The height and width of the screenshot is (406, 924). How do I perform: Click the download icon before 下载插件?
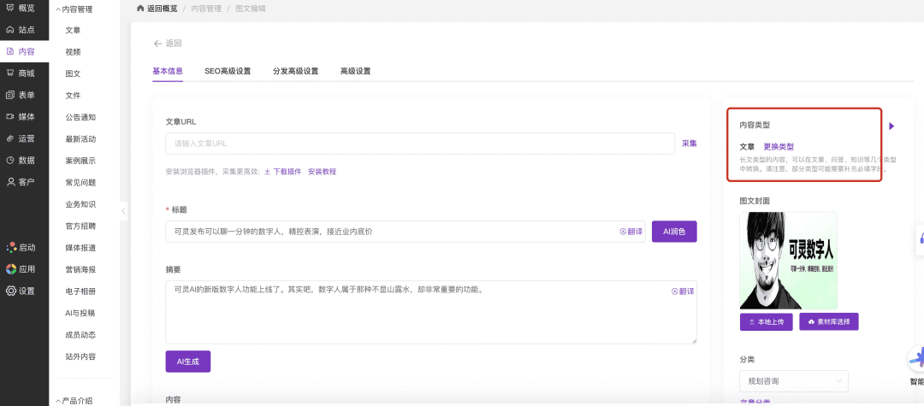(267, 172)
